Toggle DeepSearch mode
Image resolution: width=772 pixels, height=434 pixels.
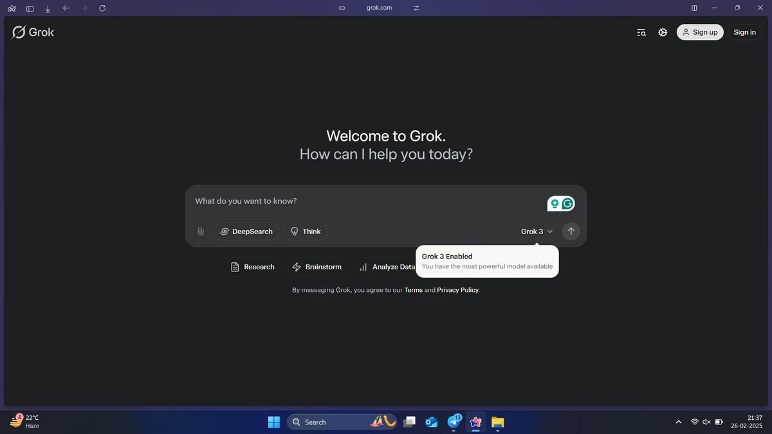pyautogui.click(x=246, y=231)
